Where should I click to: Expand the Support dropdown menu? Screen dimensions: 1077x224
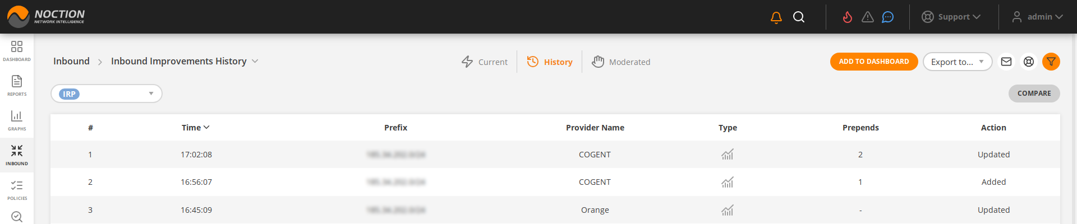point(951,17)
